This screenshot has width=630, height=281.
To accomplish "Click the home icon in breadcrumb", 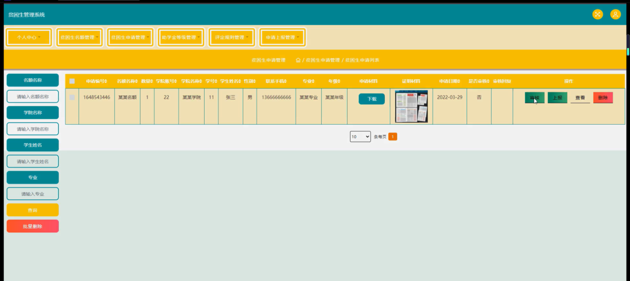I will (298, 60).
